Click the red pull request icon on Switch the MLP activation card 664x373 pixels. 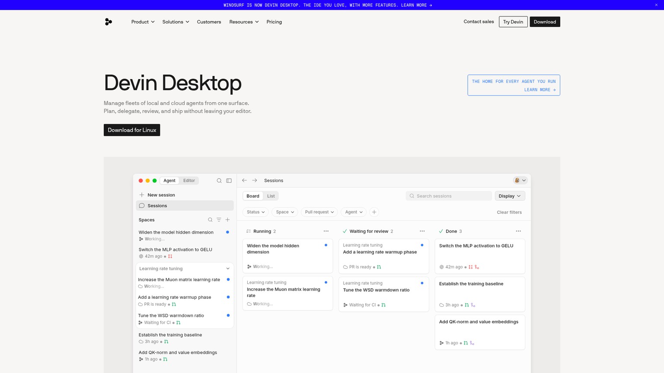point(471,267)
